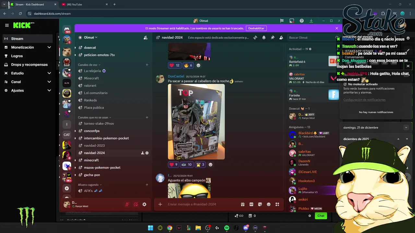This screenshot has width=415, height=233.
Task: Open Discord direct messages home icon
Action: [67, 29]
